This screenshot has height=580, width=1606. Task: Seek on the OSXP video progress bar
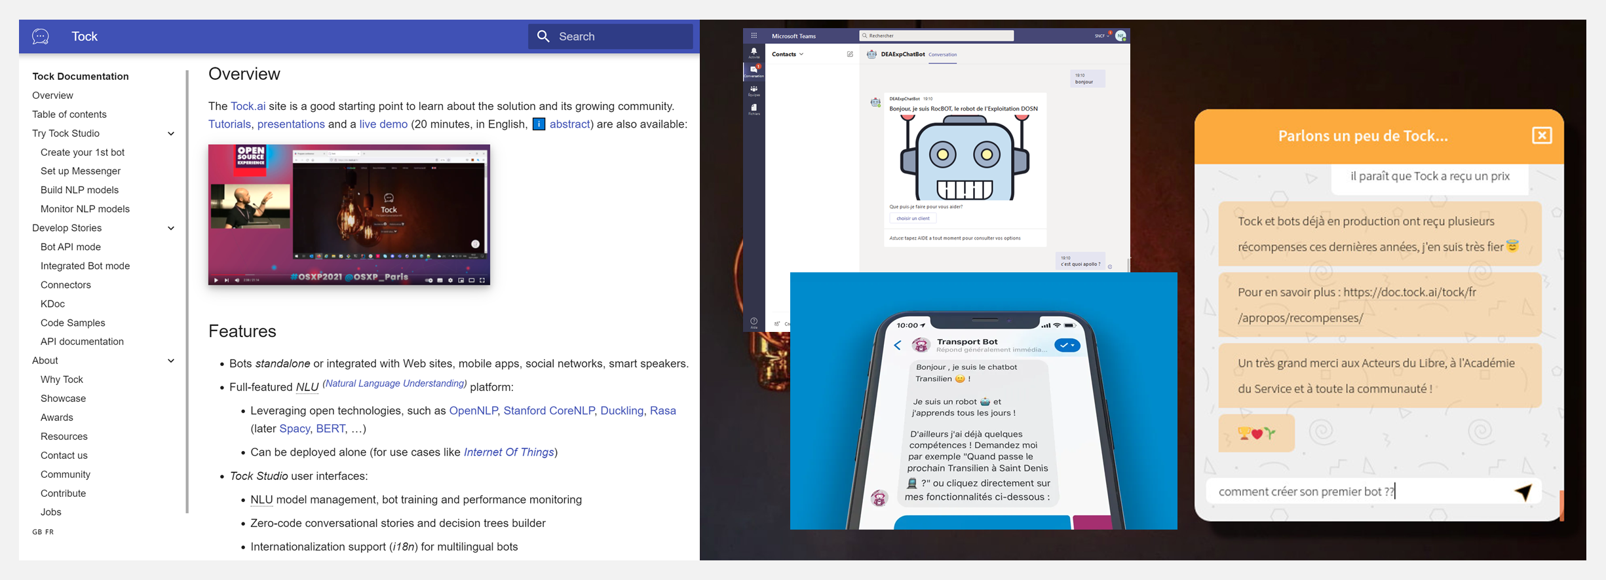pos(349,275)
